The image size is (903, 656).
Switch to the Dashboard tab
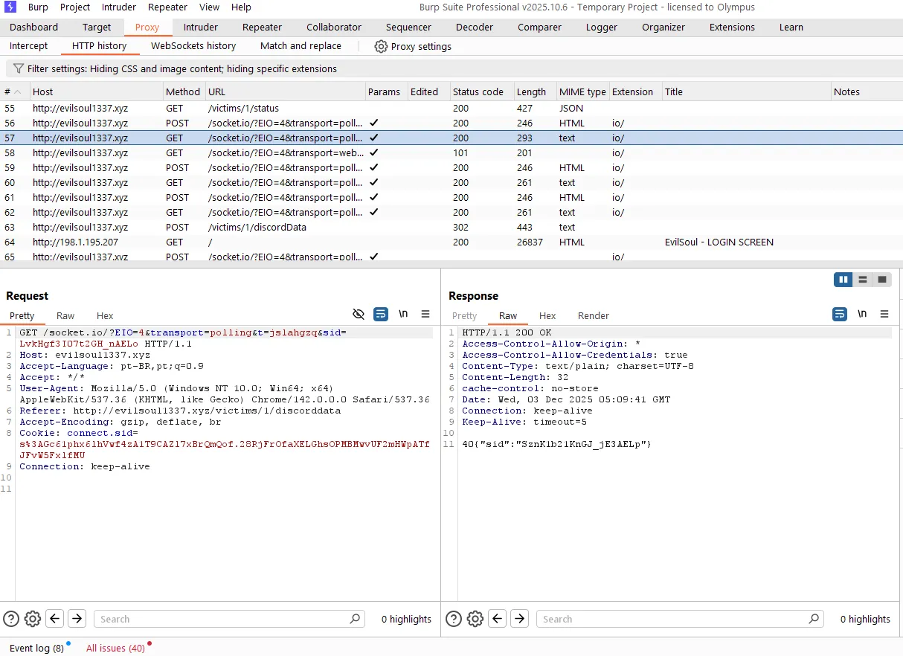34,28
